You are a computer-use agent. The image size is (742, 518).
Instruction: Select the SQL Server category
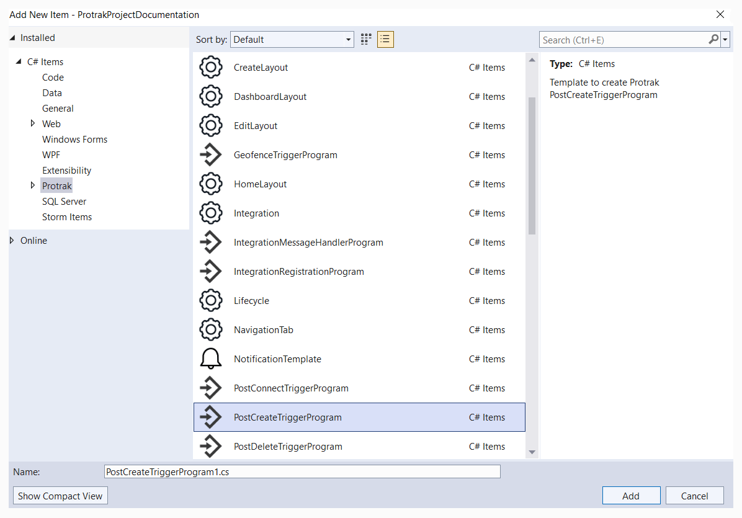coord(64,202)
